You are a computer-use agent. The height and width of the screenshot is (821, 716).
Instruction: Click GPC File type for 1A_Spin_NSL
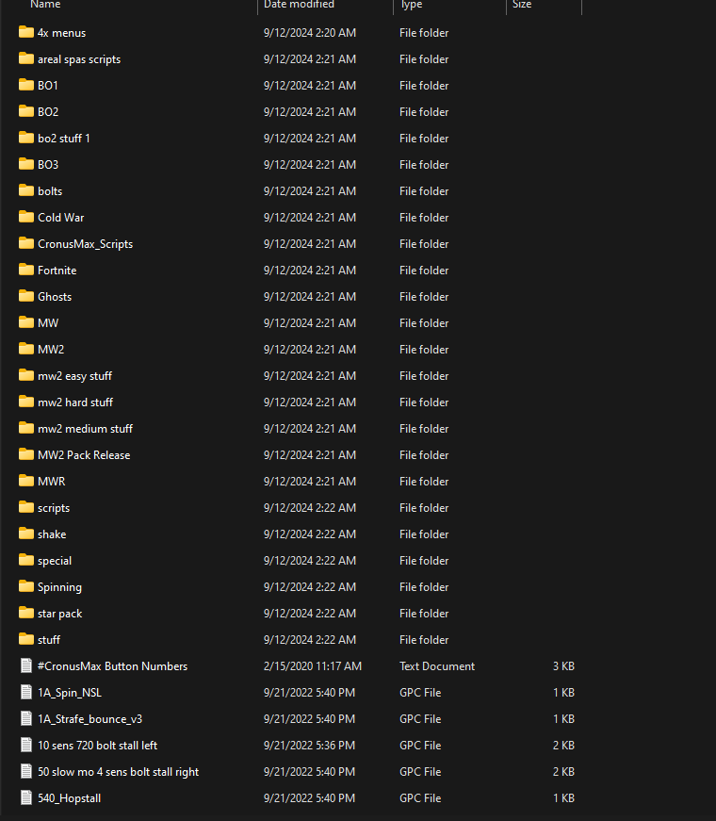point(420,692)
